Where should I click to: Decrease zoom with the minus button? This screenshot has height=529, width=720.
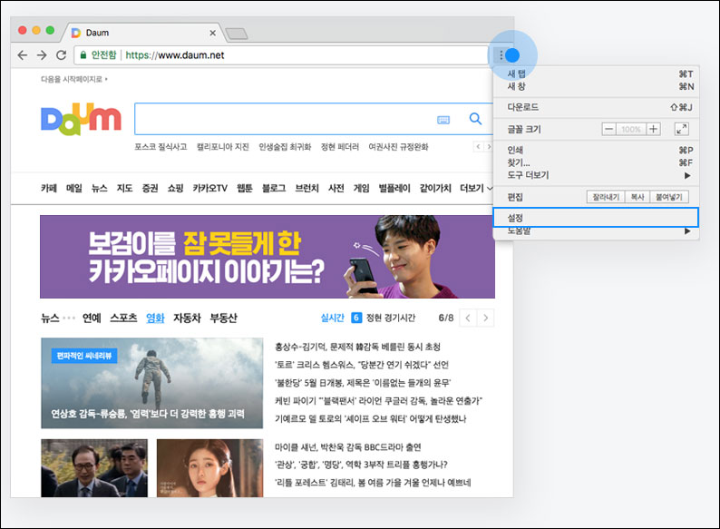(x=608, y=129)
